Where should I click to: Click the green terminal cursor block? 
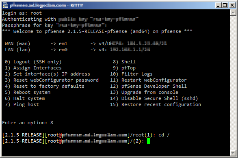click(148, 141)
